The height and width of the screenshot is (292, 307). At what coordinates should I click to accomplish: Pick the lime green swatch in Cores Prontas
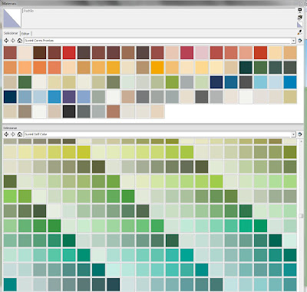[172, 82]
